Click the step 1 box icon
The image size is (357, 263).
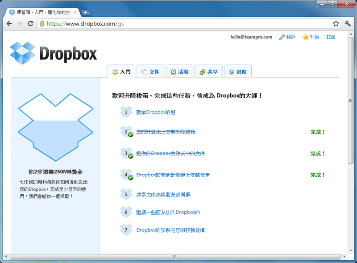click(x=126, y=112)
